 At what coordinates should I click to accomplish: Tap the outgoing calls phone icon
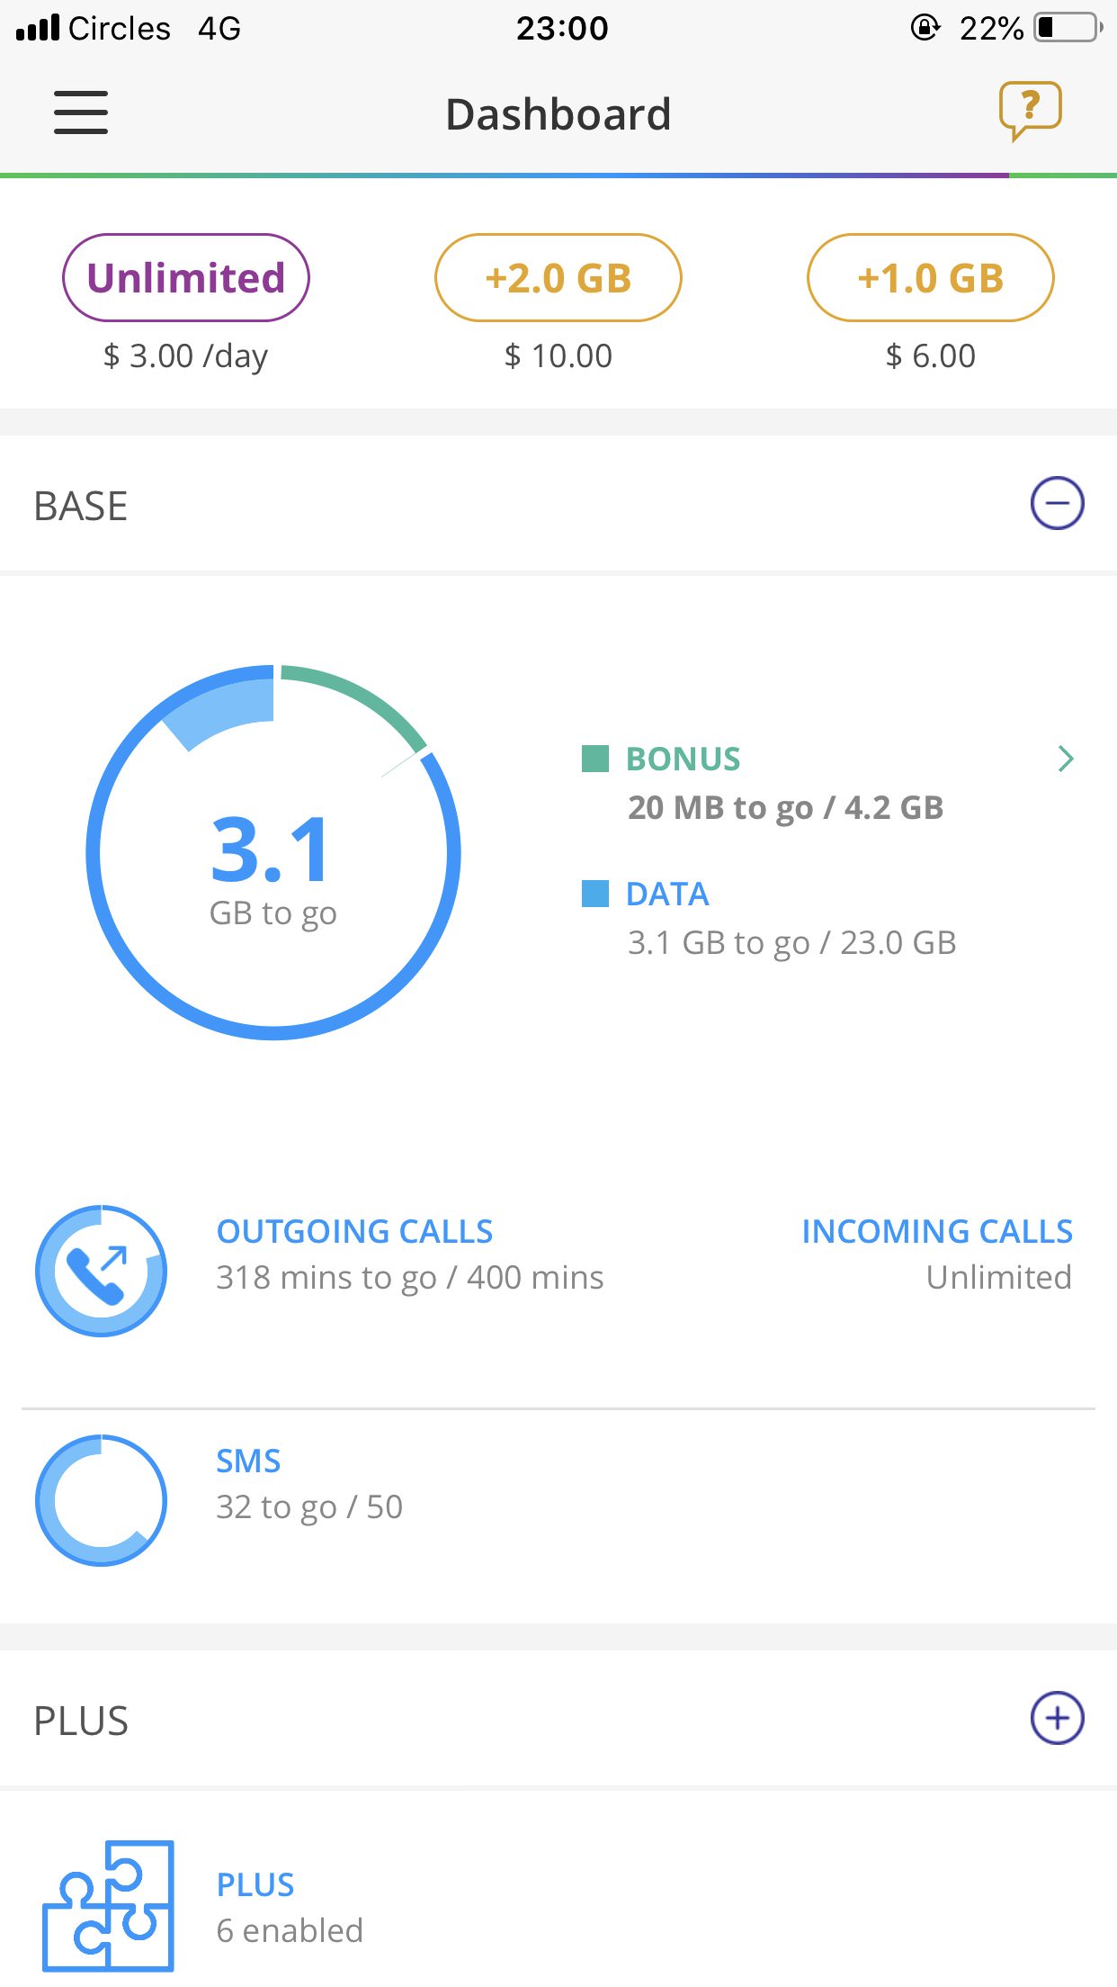point(101,1271)
